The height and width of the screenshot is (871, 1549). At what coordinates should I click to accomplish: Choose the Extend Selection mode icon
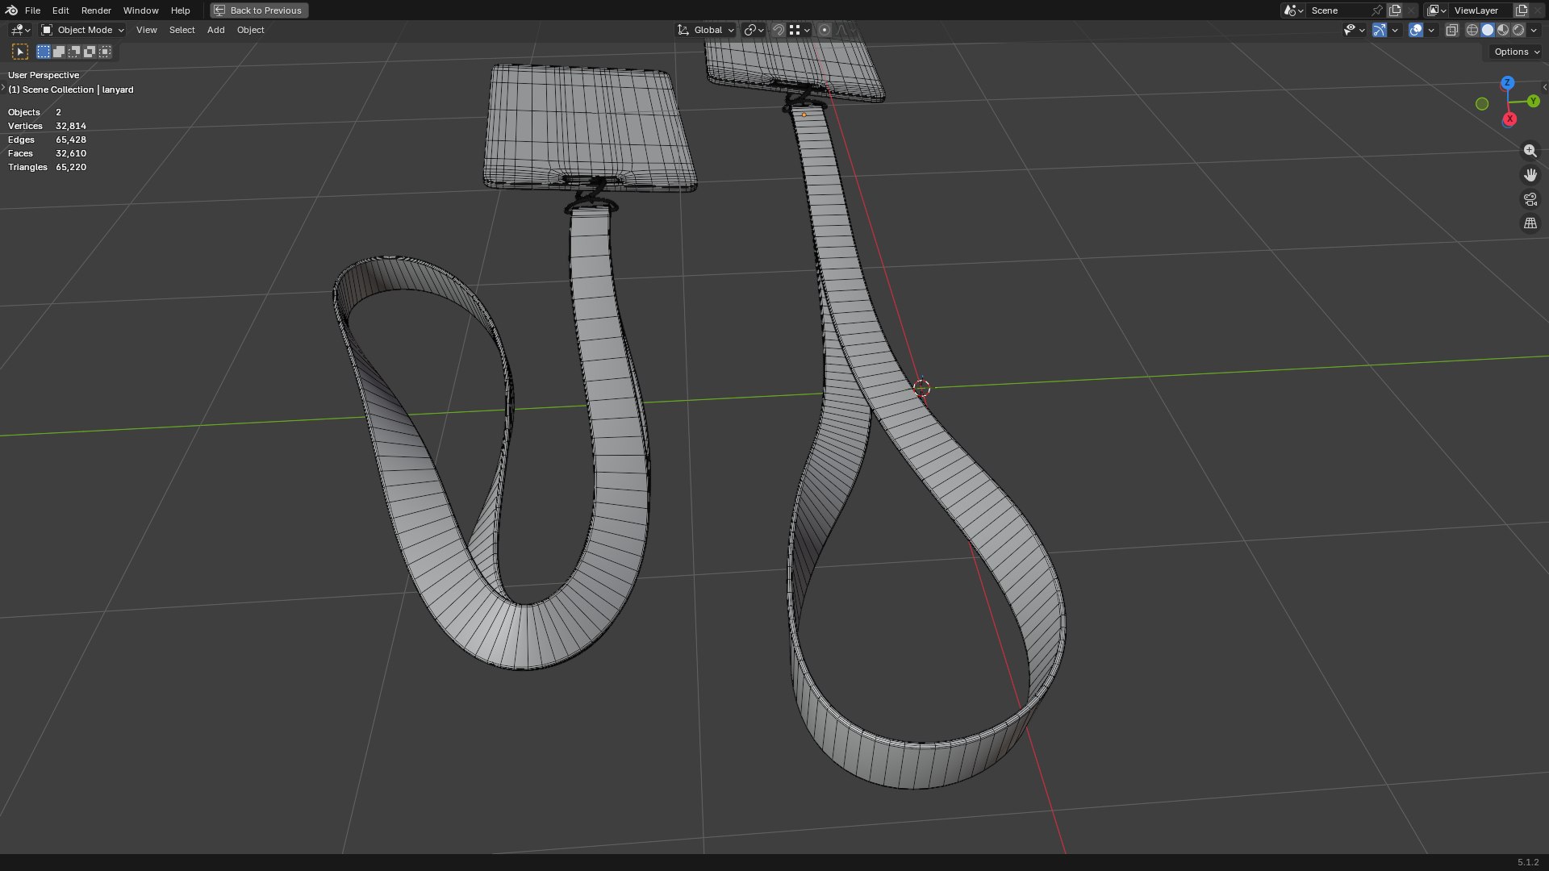pos(59,52)
